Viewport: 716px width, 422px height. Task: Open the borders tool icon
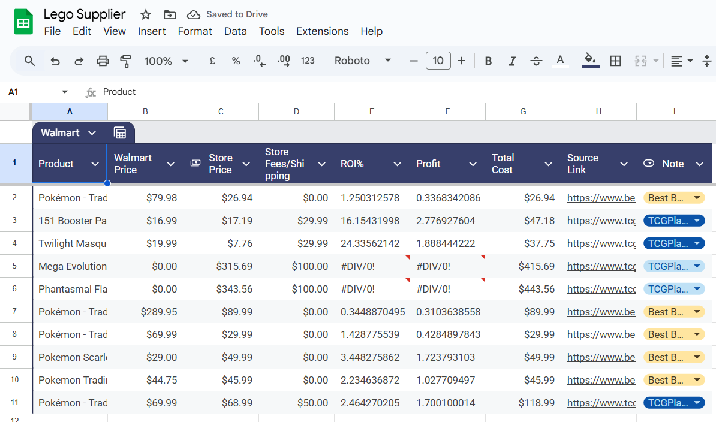point(615,61)
